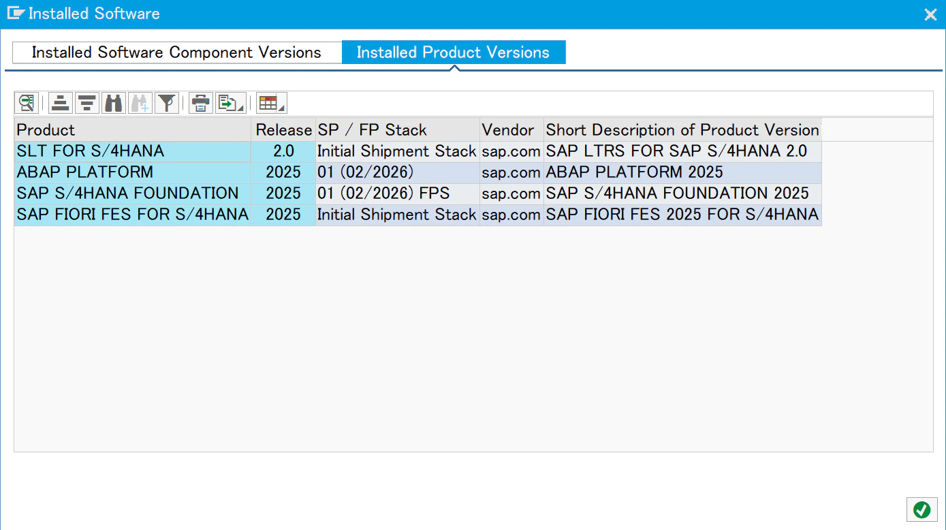Set a filter using the funnel icon
The image size is (946, 530).
pos(167,104)
